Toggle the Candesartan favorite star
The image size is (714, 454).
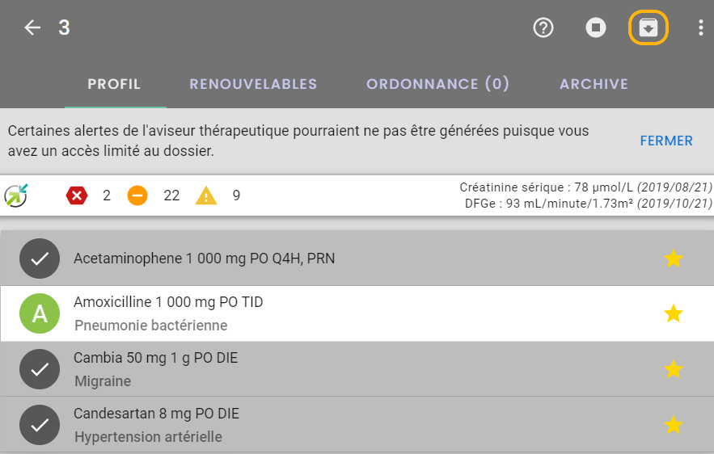coord(673,425)
